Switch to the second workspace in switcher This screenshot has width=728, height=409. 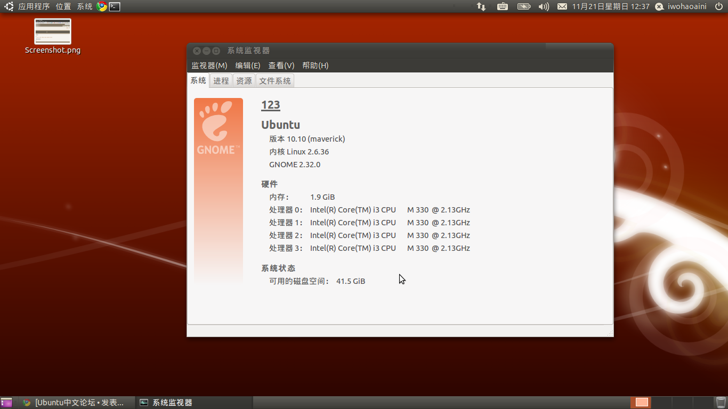(662, 403)
